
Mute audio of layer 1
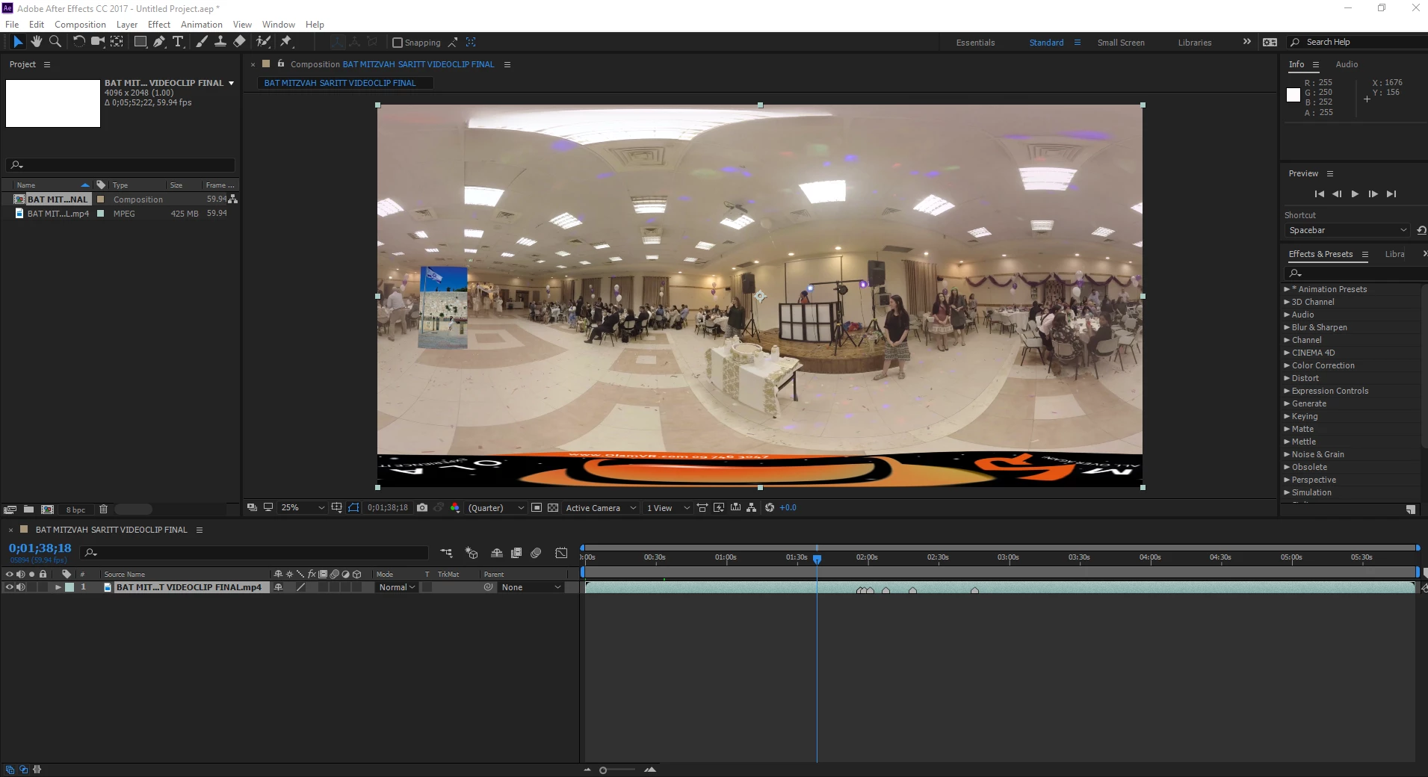click(x=20, y=587)
